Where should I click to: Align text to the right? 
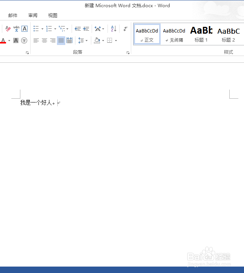point(53,40)
